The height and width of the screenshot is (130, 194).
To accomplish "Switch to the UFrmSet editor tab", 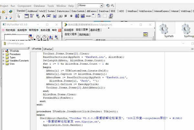I will pyautogui.click(x=48, y=49).
